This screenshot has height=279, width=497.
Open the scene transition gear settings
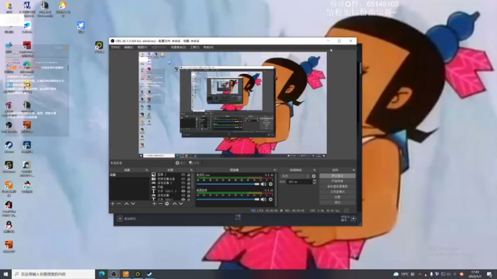314,176
